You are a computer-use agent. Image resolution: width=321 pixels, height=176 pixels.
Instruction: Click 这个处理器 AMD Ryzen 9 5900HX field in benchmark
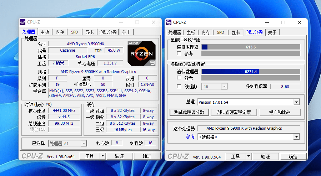coord(249,128)
